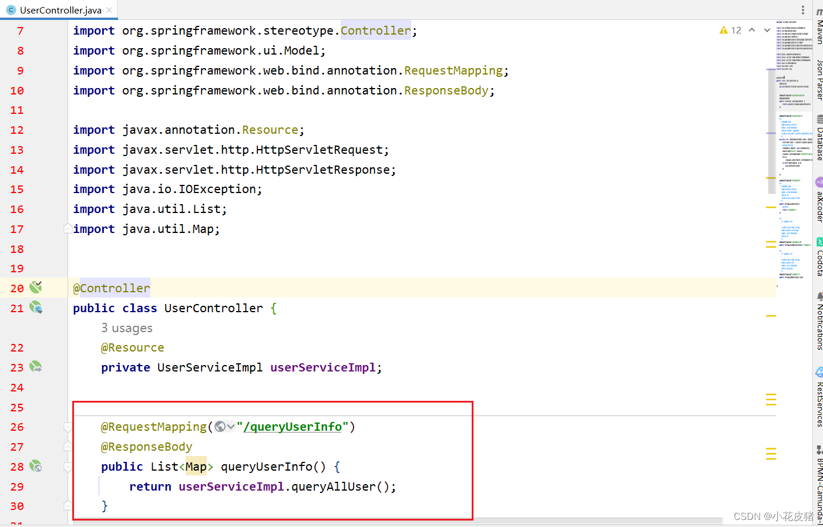Click the java.util.List import on line 16
823x527 pixels.
point(171,209)
